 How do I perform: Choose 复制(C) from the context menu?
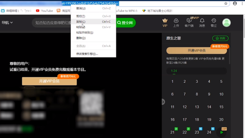coord(93,21)
